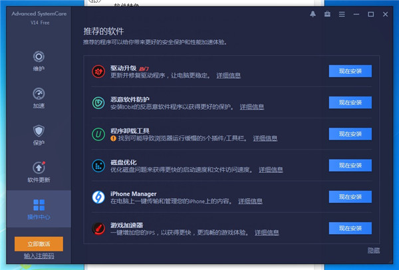Open 详细信息 for 游戏加速器

point(267,232)
